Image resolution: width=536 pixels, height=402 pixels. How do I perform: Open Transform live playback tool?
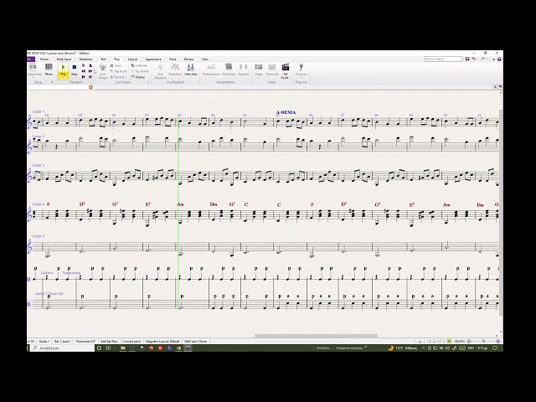click(175, 70)
